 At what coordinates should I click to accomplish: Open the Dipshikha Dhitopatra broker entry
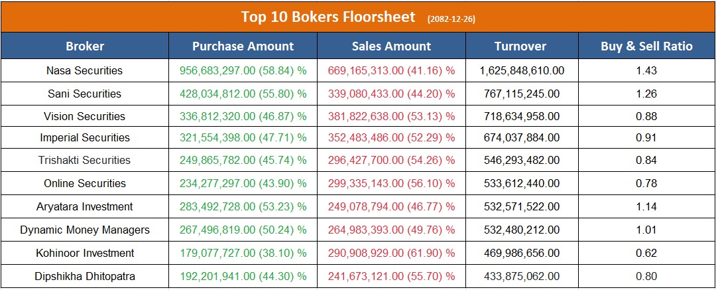85,275
